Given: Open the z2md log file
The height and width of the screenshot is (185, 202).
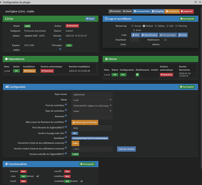Looking at the screenshot, I should tap(183, 35).
